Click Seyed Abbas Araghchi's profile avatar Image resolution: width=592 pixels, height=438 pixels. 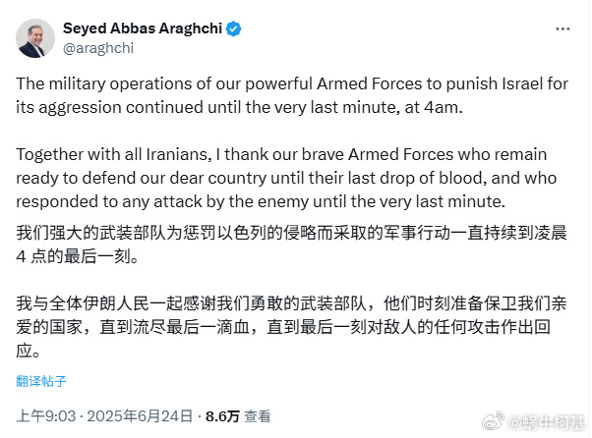[x=36, y=37]
